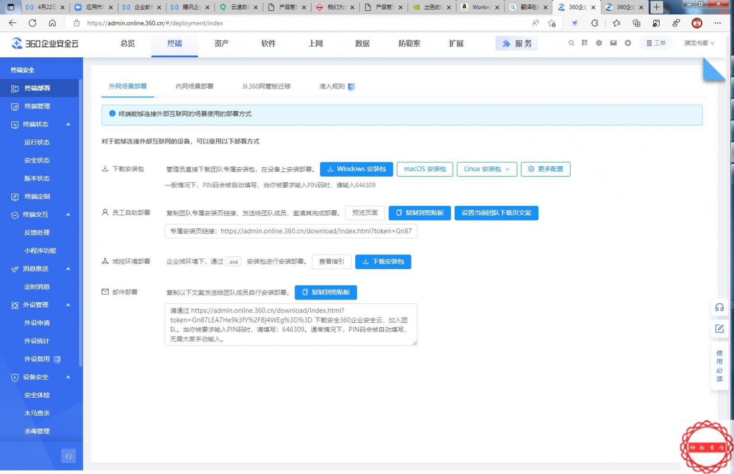The width and height of the screenshot is (734, 474).
Task: Open the 从360网管版迁移 tab
Action: (266, 86)
